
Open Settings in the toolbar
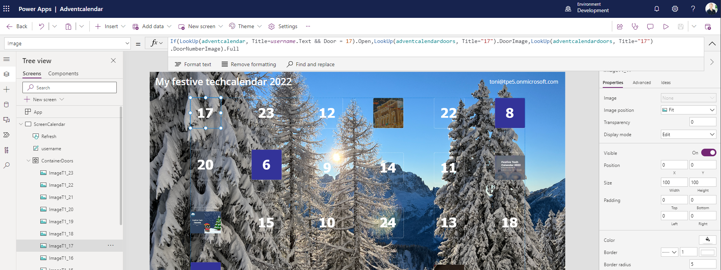coord(283,26)
